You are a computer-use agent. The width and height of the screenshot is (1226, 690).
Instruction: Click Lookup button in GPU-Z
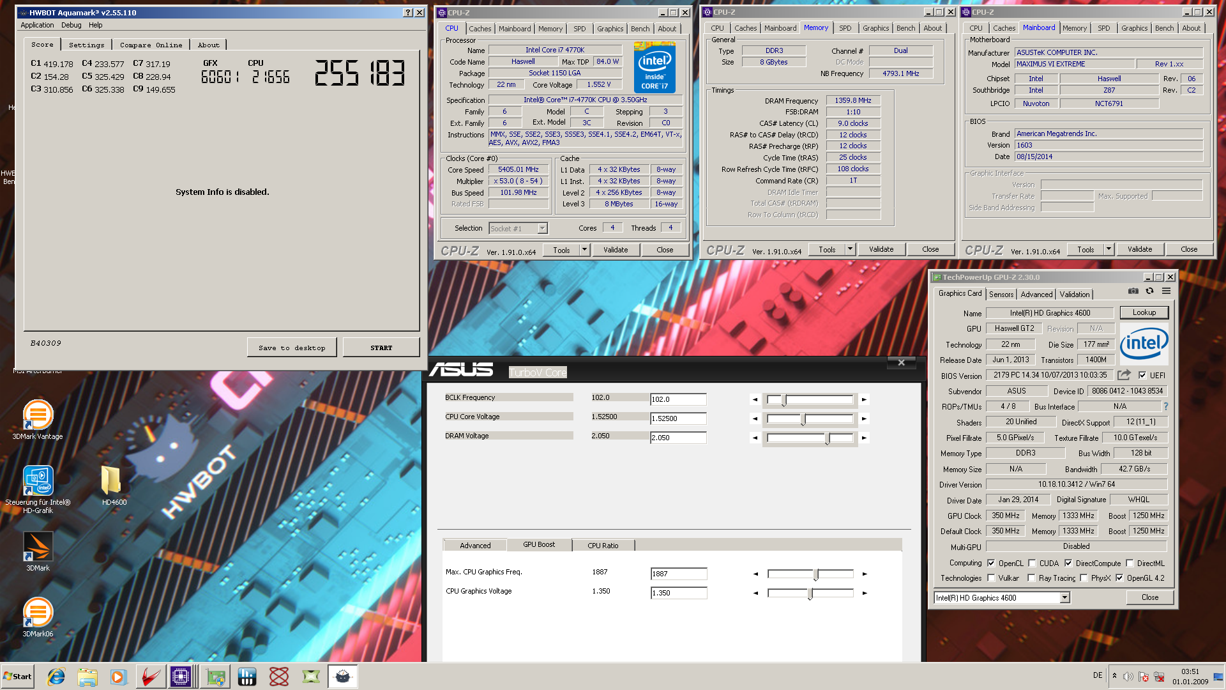pyautogui.click(x=1144, y=312)
